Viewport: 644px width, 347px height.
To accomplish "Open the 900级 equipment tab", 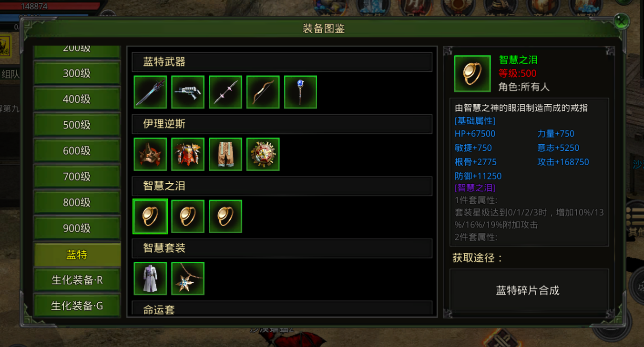I will (77, 228).
